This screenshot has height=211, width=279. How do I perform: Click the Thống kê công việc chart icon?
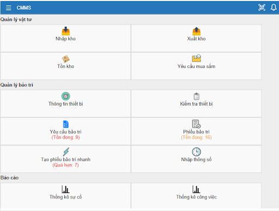(x=196, y=189)
